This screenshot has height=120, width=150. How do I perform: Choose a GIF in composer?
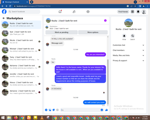pos(57,110)
